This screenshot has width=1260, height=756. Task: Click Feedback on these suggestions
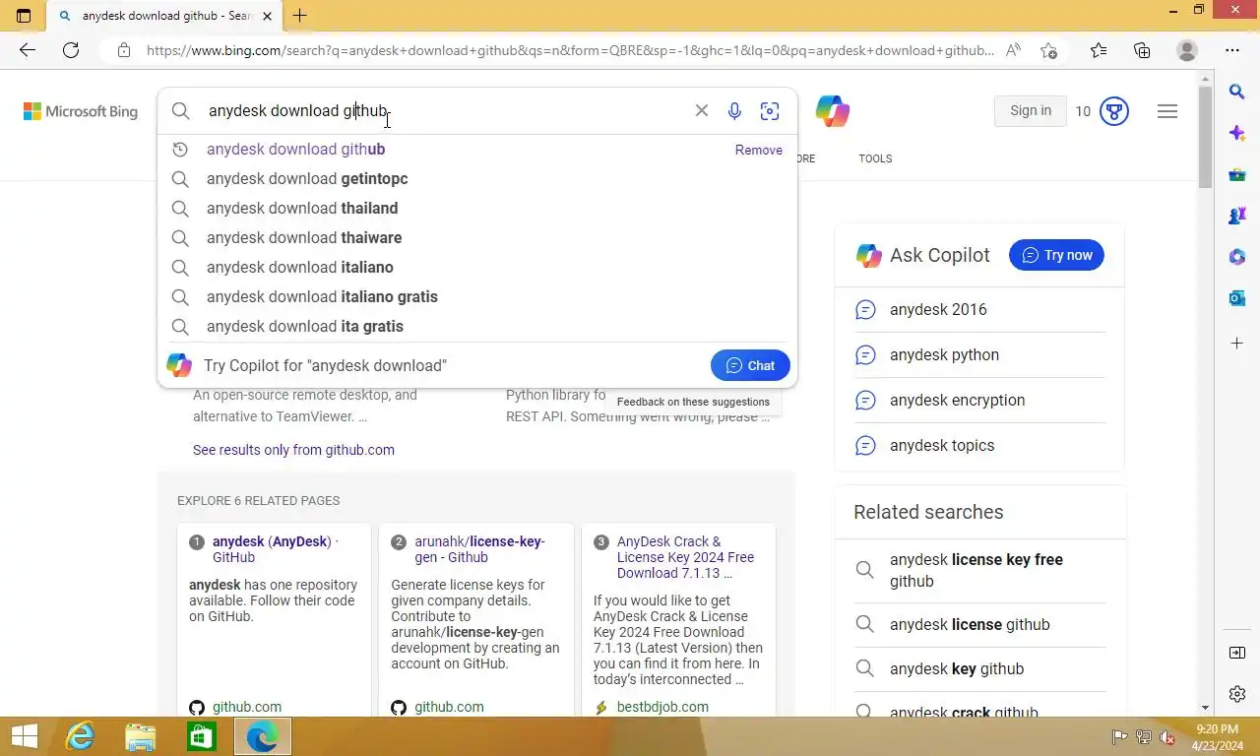[693, 402]
